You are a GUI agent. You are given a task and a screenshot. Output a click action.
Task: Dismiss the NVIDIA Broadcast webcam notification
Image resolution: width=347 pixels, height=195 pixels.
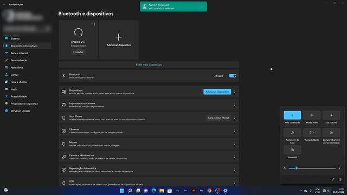[x=202, y=6]
